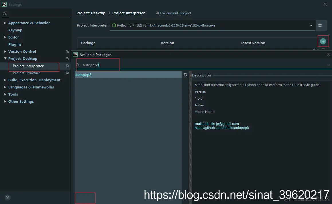Select Plugins in the settings tree
The width and height of the screenshot is (332, 204).
(x=15, y=44)
